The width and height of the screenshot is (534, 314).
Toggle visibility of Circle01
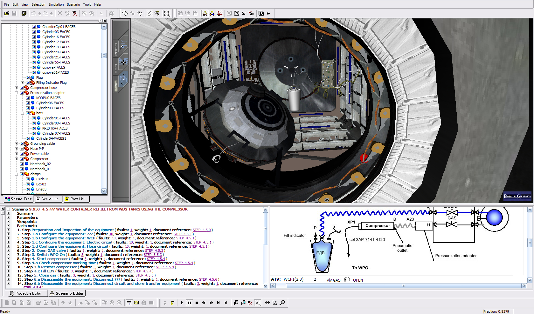28,179
